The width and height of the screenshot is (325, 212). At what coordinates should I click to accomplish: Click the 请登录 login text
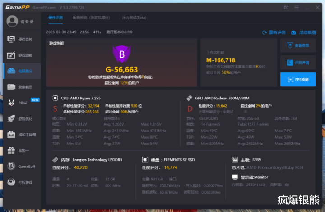pos(27,22)
